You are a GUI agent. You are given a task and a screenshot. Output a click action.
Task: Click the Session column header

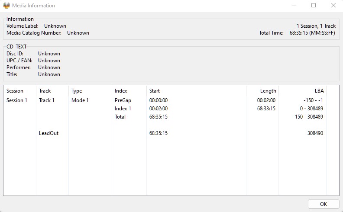[15, 91]
